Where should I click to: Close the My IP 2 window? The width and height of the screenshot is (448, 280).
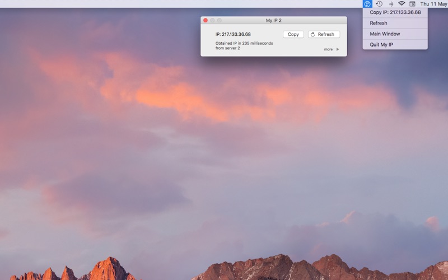(206, 20)
